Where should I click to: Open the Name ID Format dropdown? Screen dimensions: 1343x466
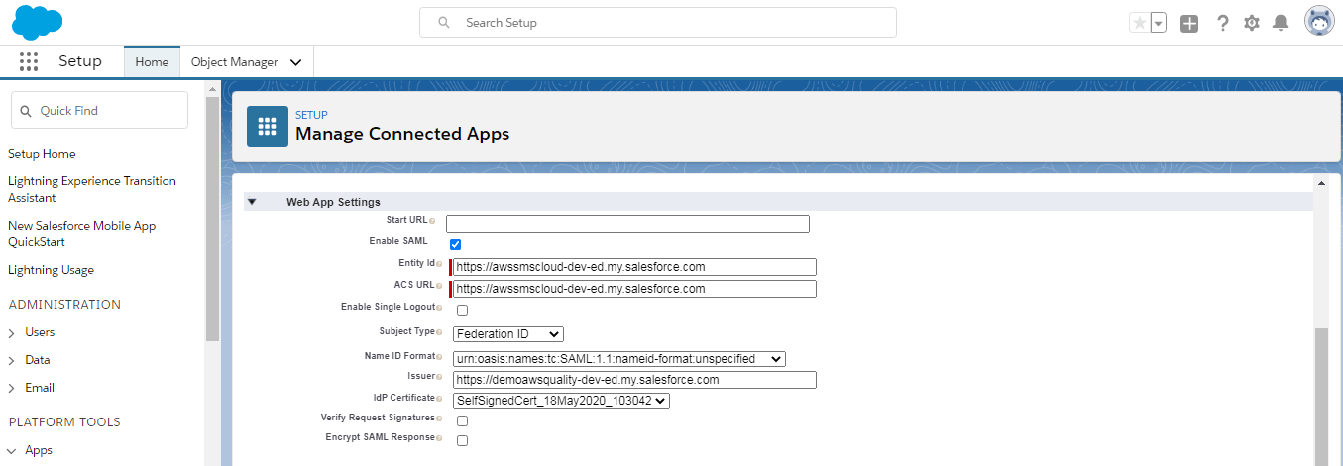pyautogui.click(x=619, y=358)
